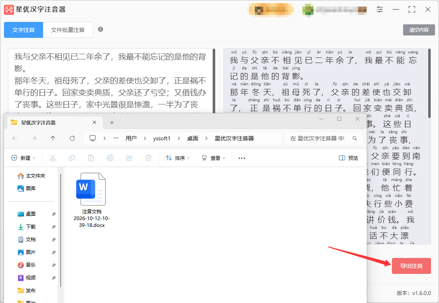Click the Chinese text input area
439x303 pixels.
[x=111, y=81]
